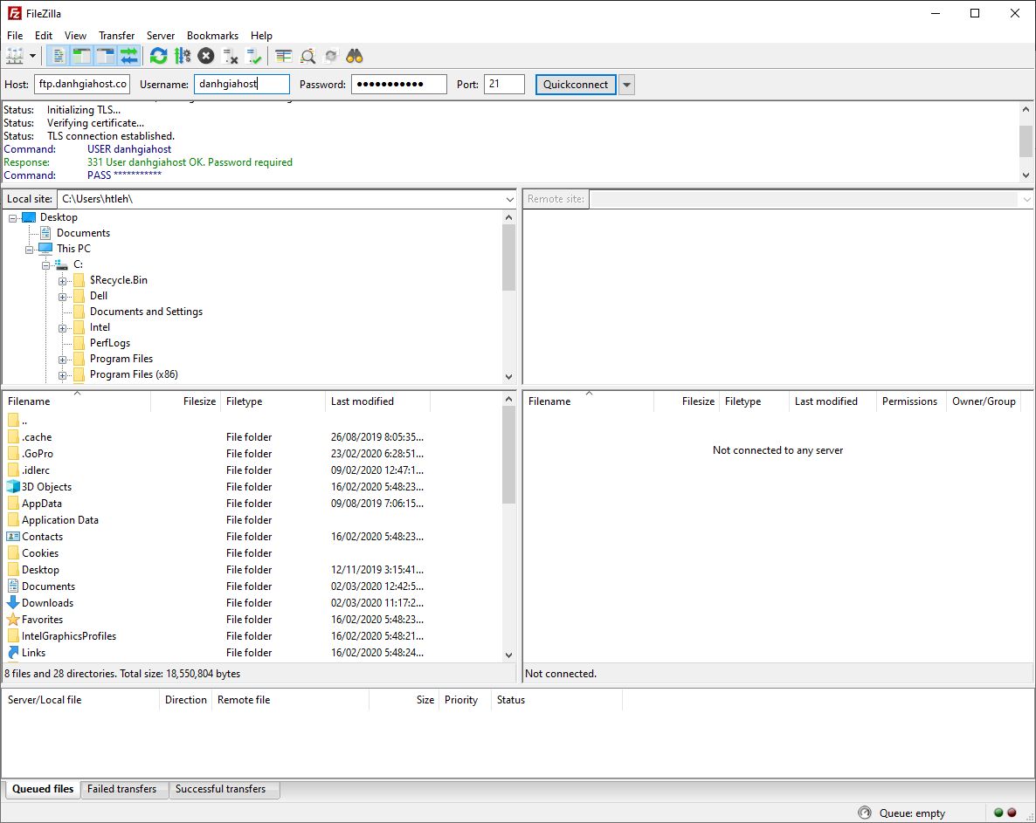Cancel the current operation

tap(205, 57)
